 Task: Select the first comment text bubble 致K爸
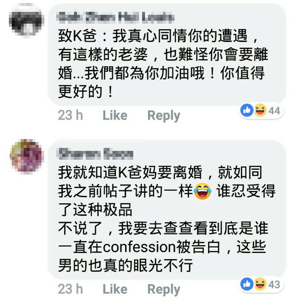tap(167, 54)
